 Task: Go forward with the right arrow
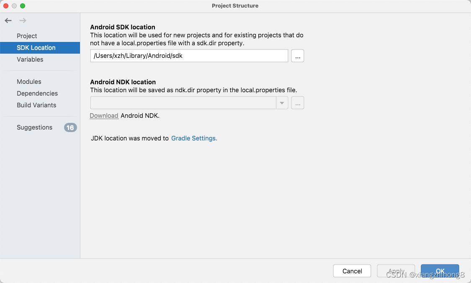click(23, 21)
